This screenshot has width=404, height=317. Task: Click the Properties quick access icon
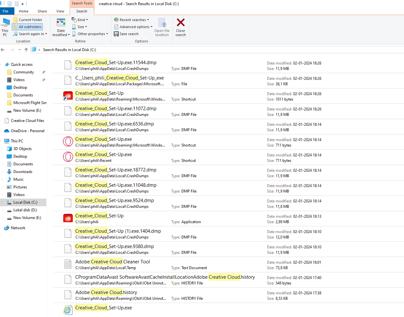10,4
